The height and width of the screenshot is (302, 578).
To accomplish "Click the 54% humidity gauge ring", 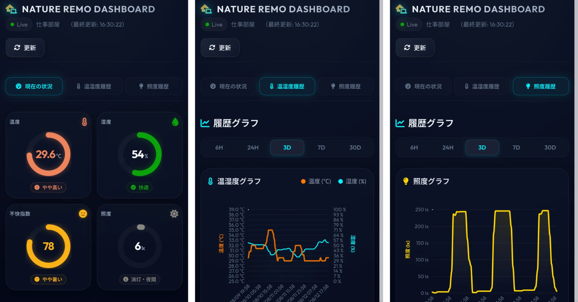I will click(140, 154).
